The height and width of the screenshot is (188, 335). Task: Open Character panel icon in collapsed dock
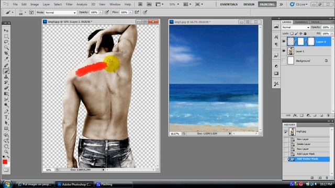276,37
